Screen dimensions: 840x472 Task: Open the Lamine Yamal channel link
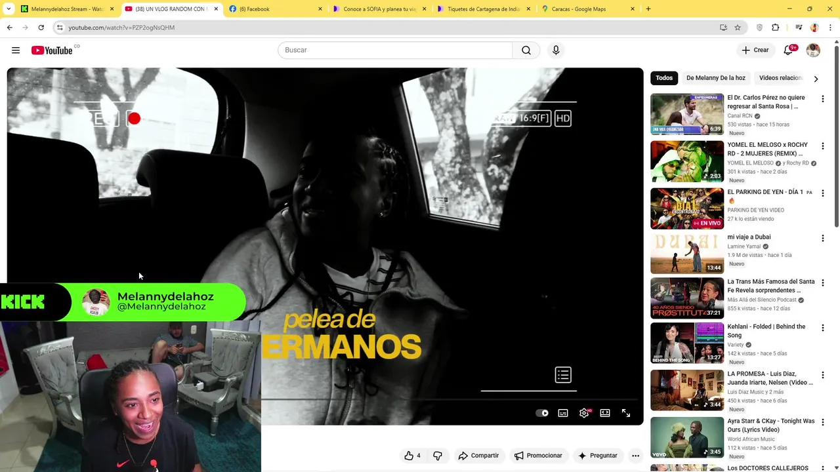(x=744, y=246)
